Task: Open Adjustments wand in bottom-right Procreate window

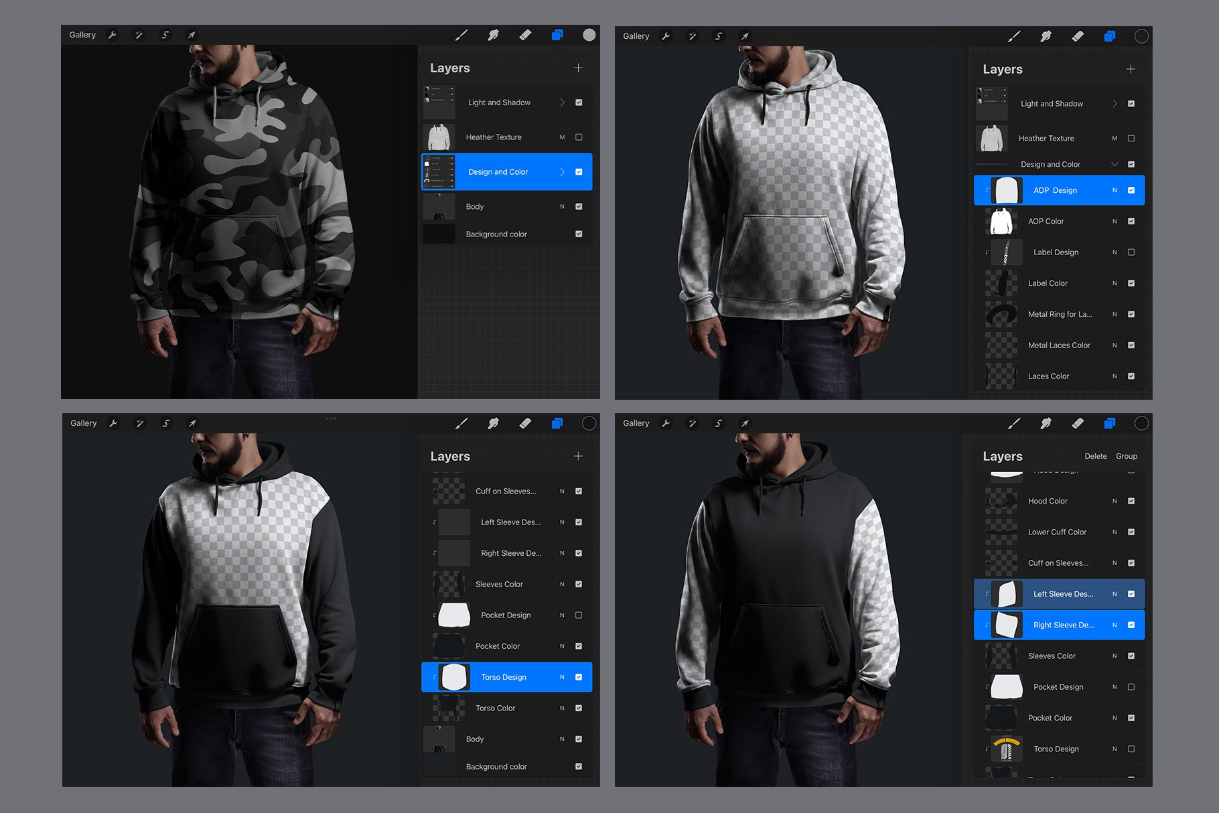Action: [x=692, y=423]
